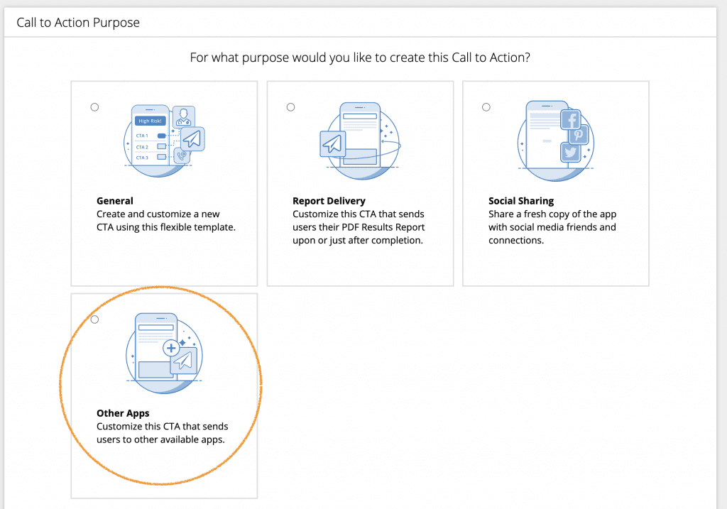Click the Social Sharing title text
This screenshot has height=509, width=727.
pos(521,201)
